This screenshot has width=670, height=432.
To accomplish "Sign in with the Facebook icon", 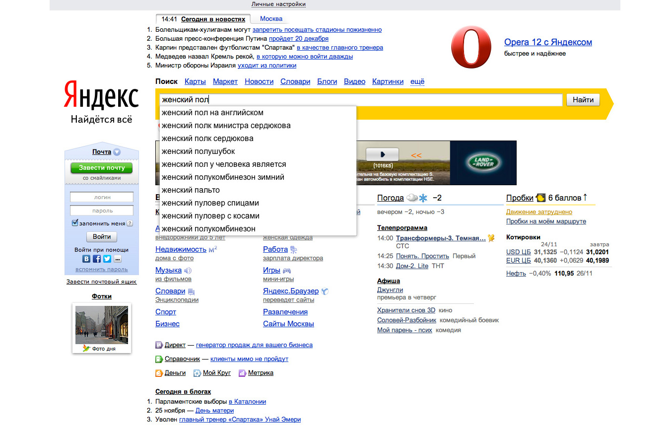I will pos(97,259).
